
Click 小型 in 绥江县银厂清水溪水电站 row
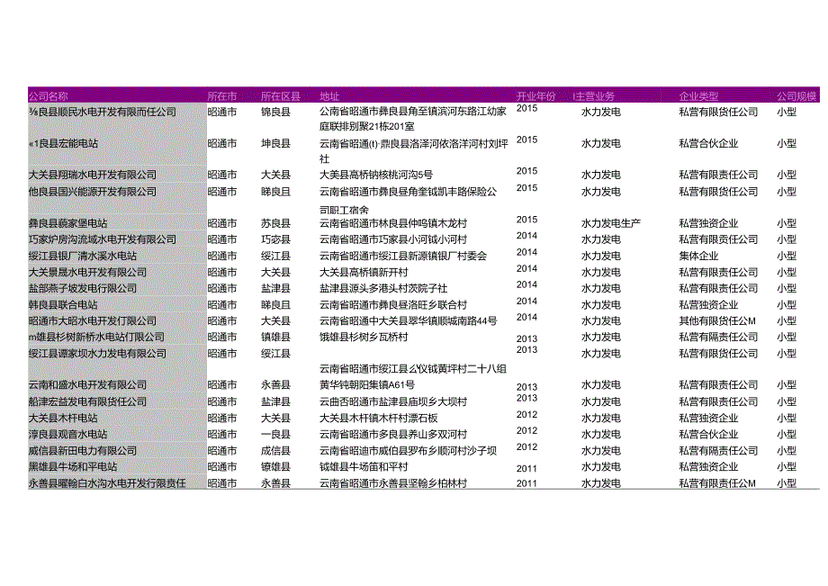click(787, 256)
